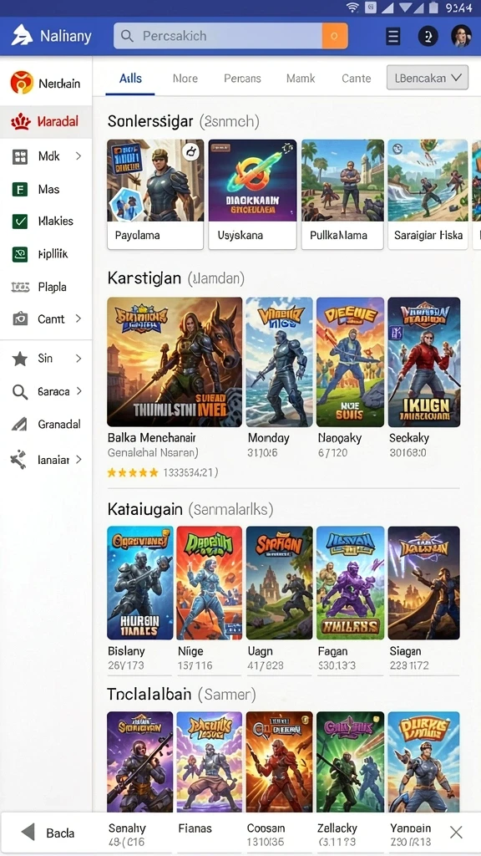
Task: Click the Mdk grid icon
Action: (20, 156)
